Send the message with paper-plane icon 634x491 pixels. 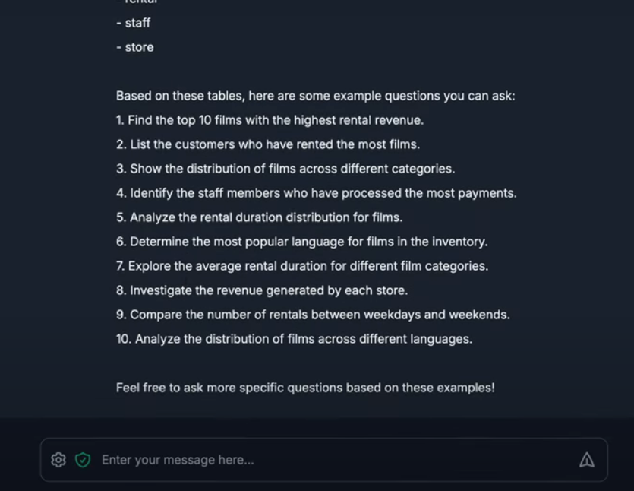tap(587, 460)
